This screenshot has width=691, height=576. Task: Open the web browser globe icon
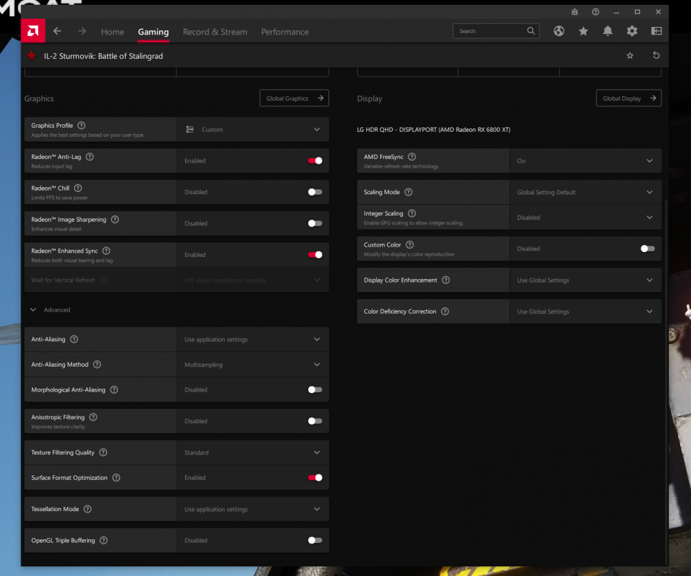559,31
